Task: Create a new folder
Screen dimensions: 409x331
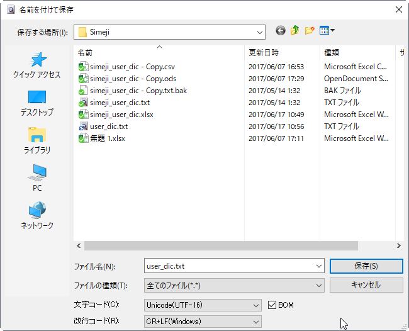Action: coord(310,30)
